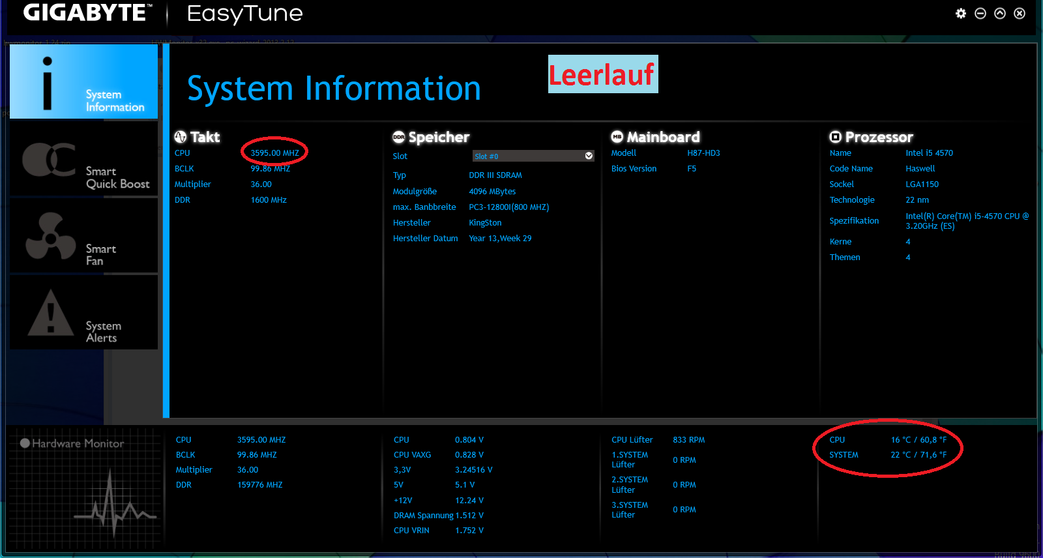Click the 2.SYSTEM Lüfter RPM reading

(684, 485)
